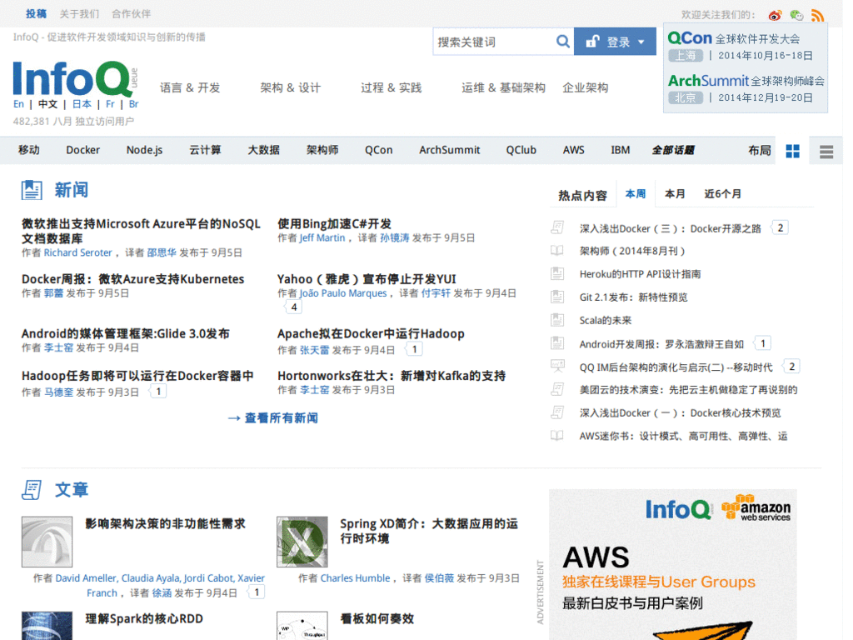
Task: Click the icon beside AWS迷你书
Action: 557,435
